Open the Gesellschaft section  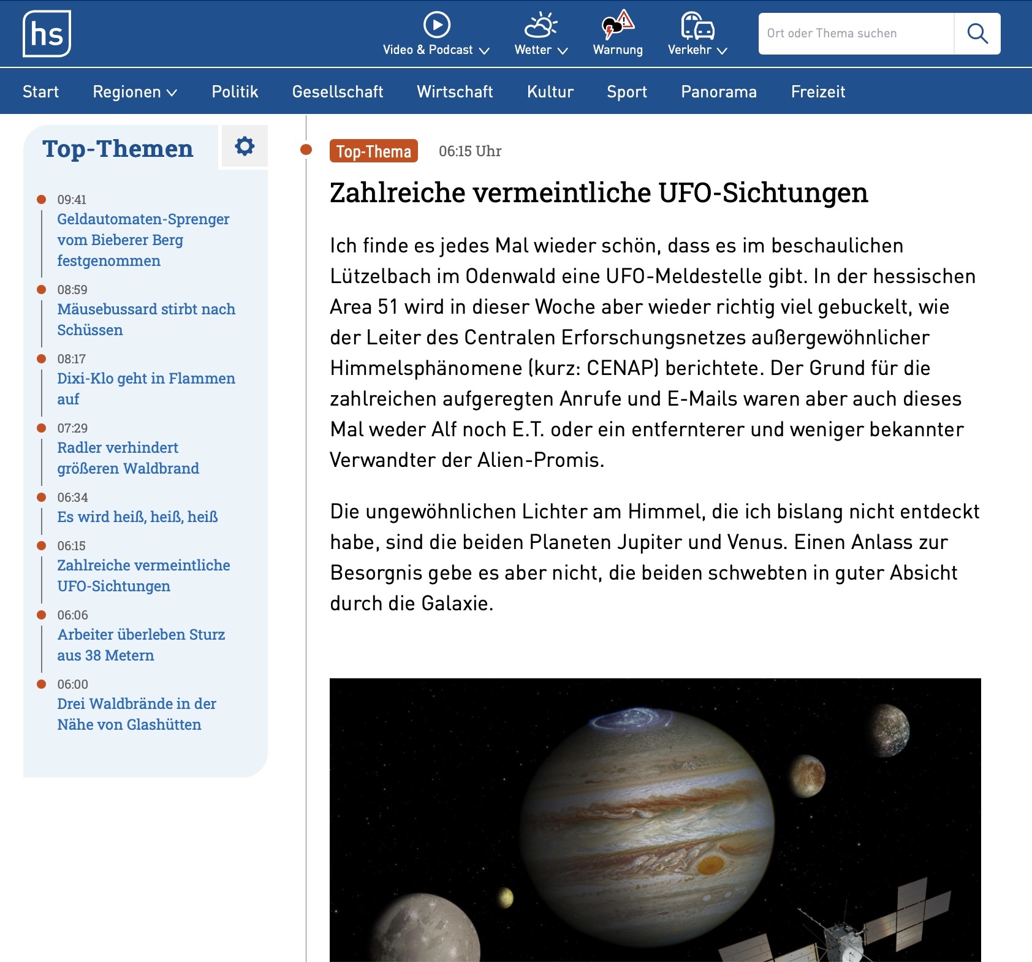[x=338, y=92]
